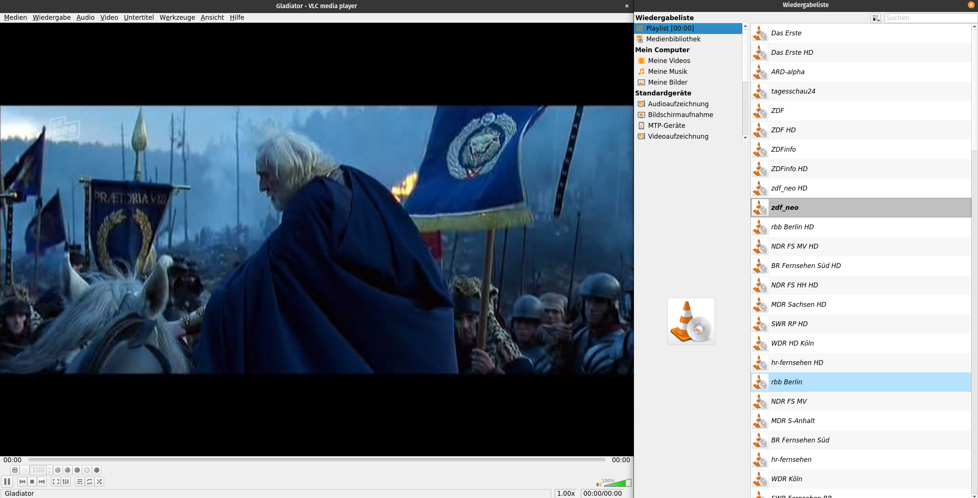This screenshot has width=978, height=498.
Task: Open playlist view mode dropdown
Action: coord(875,18)
